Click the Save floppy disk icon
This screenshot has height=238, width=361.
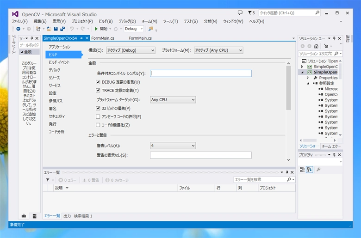pyautogui.click(x=56, y=29)
